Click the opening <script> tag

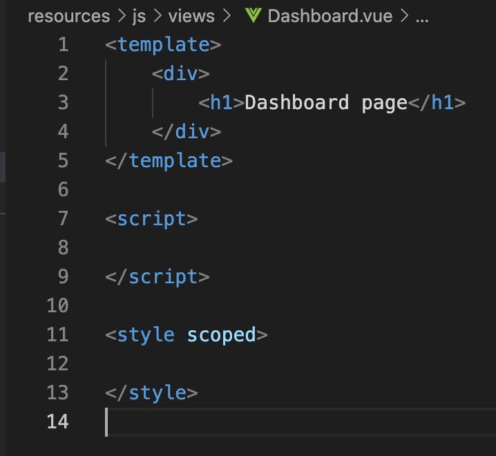[x=151, y=219]
